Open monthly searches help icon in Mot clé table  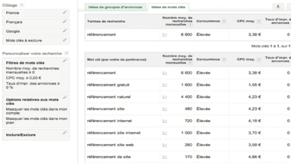click(190, 63)
